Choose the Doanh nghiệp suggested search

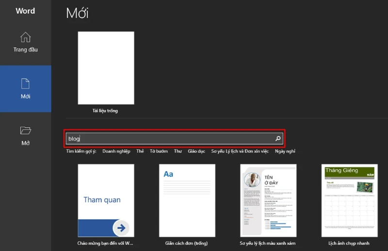[116, 151]
